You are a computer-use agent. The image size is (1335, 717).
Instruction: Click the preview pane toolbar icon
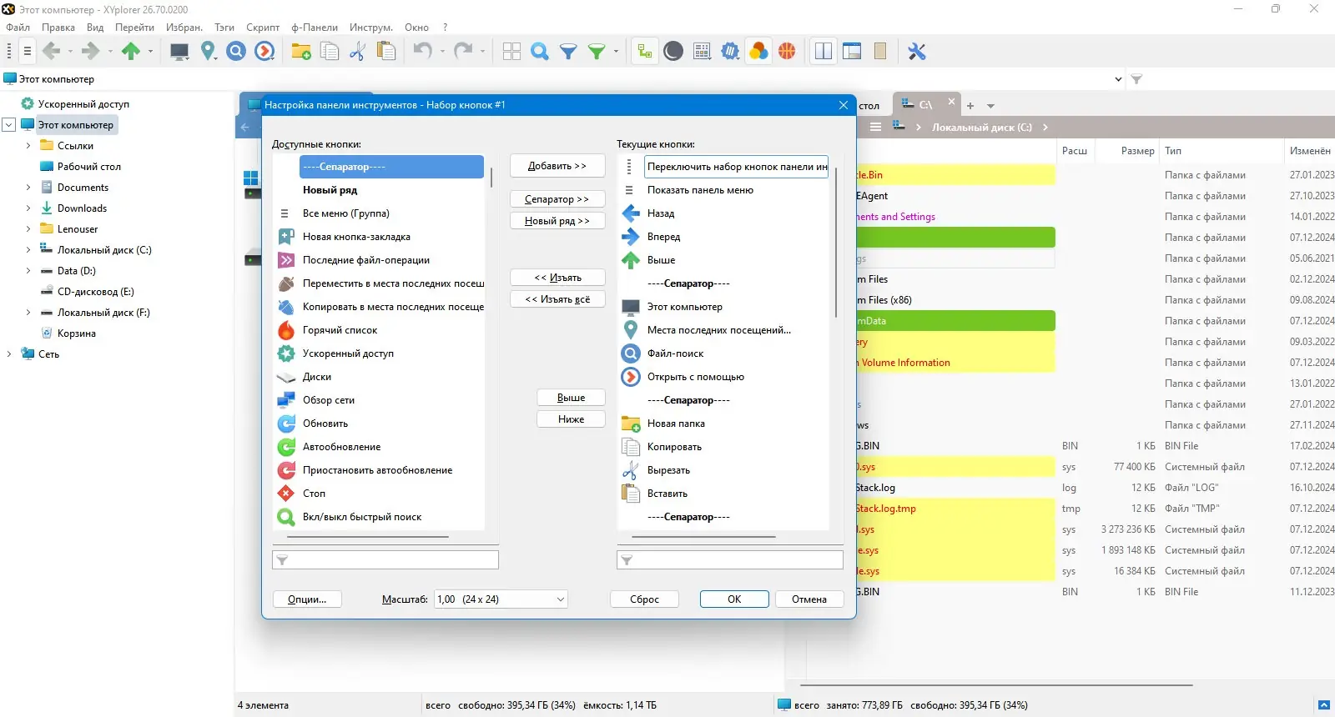pos(852,52)
